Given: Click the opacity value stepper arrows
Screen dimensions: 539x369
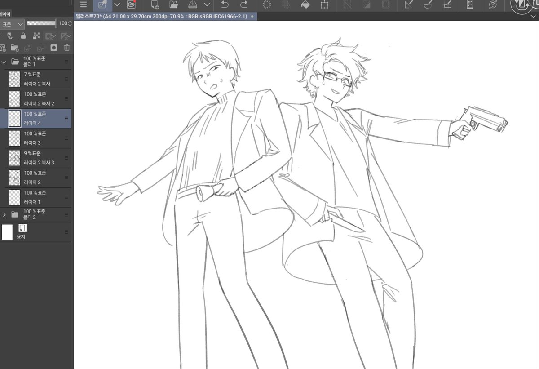Looking at the screenshot, I should (x=70, y=23).
